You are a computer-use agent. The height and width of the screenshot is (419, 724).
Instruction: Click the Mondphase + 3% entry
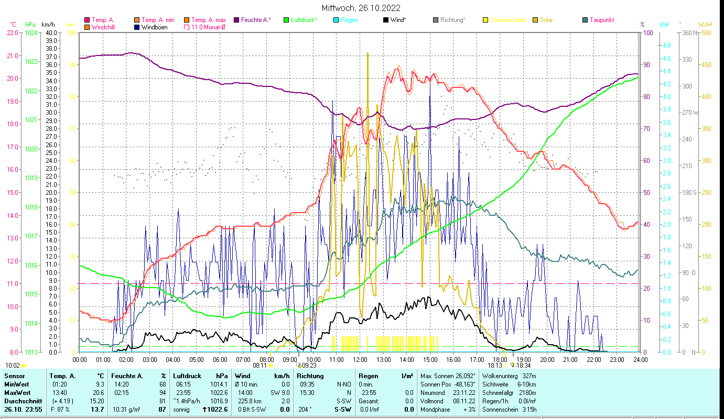click(448, 410)
